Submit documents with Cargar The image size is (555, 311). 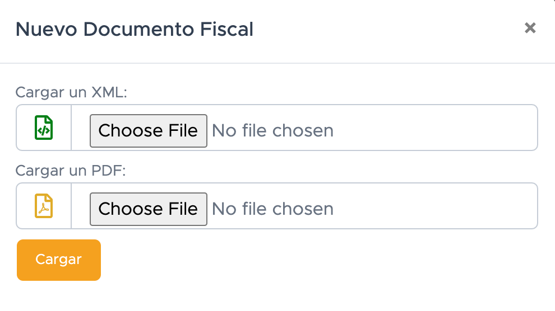coord(59,260)
